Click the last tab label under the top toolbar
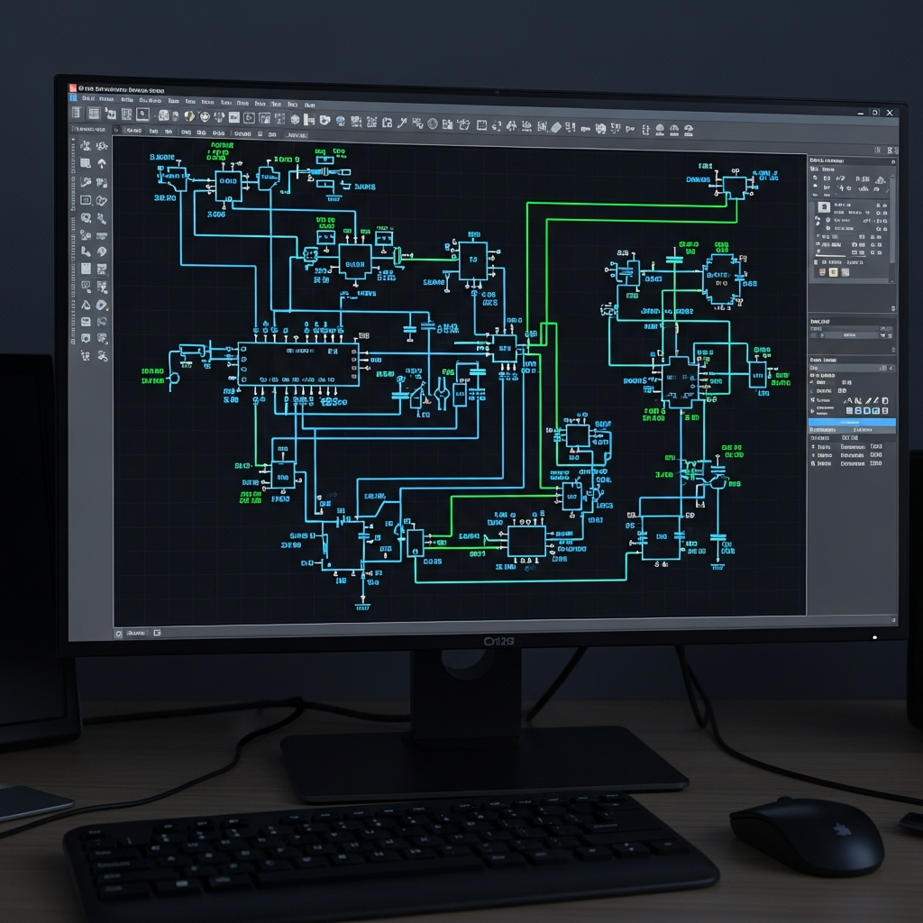The height and width of the screenshot is (923, 923). (x=296, y=135)
